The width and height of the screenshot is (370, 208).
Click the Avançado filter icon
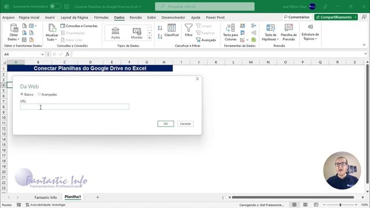(198, 40)
